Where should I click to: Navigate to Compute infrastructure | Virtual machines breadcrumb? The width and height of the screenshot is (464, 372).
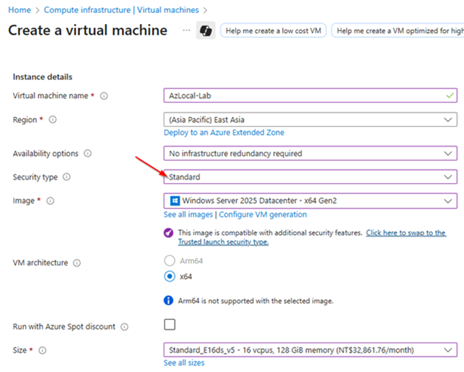tap(121, 10)
